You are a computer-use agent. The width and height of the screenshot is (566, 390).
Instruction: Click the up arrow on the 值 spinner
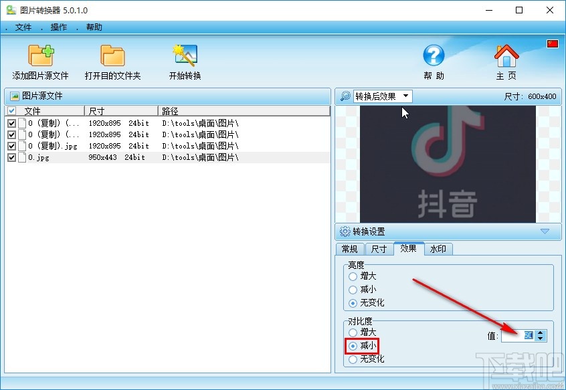point(540,332)
